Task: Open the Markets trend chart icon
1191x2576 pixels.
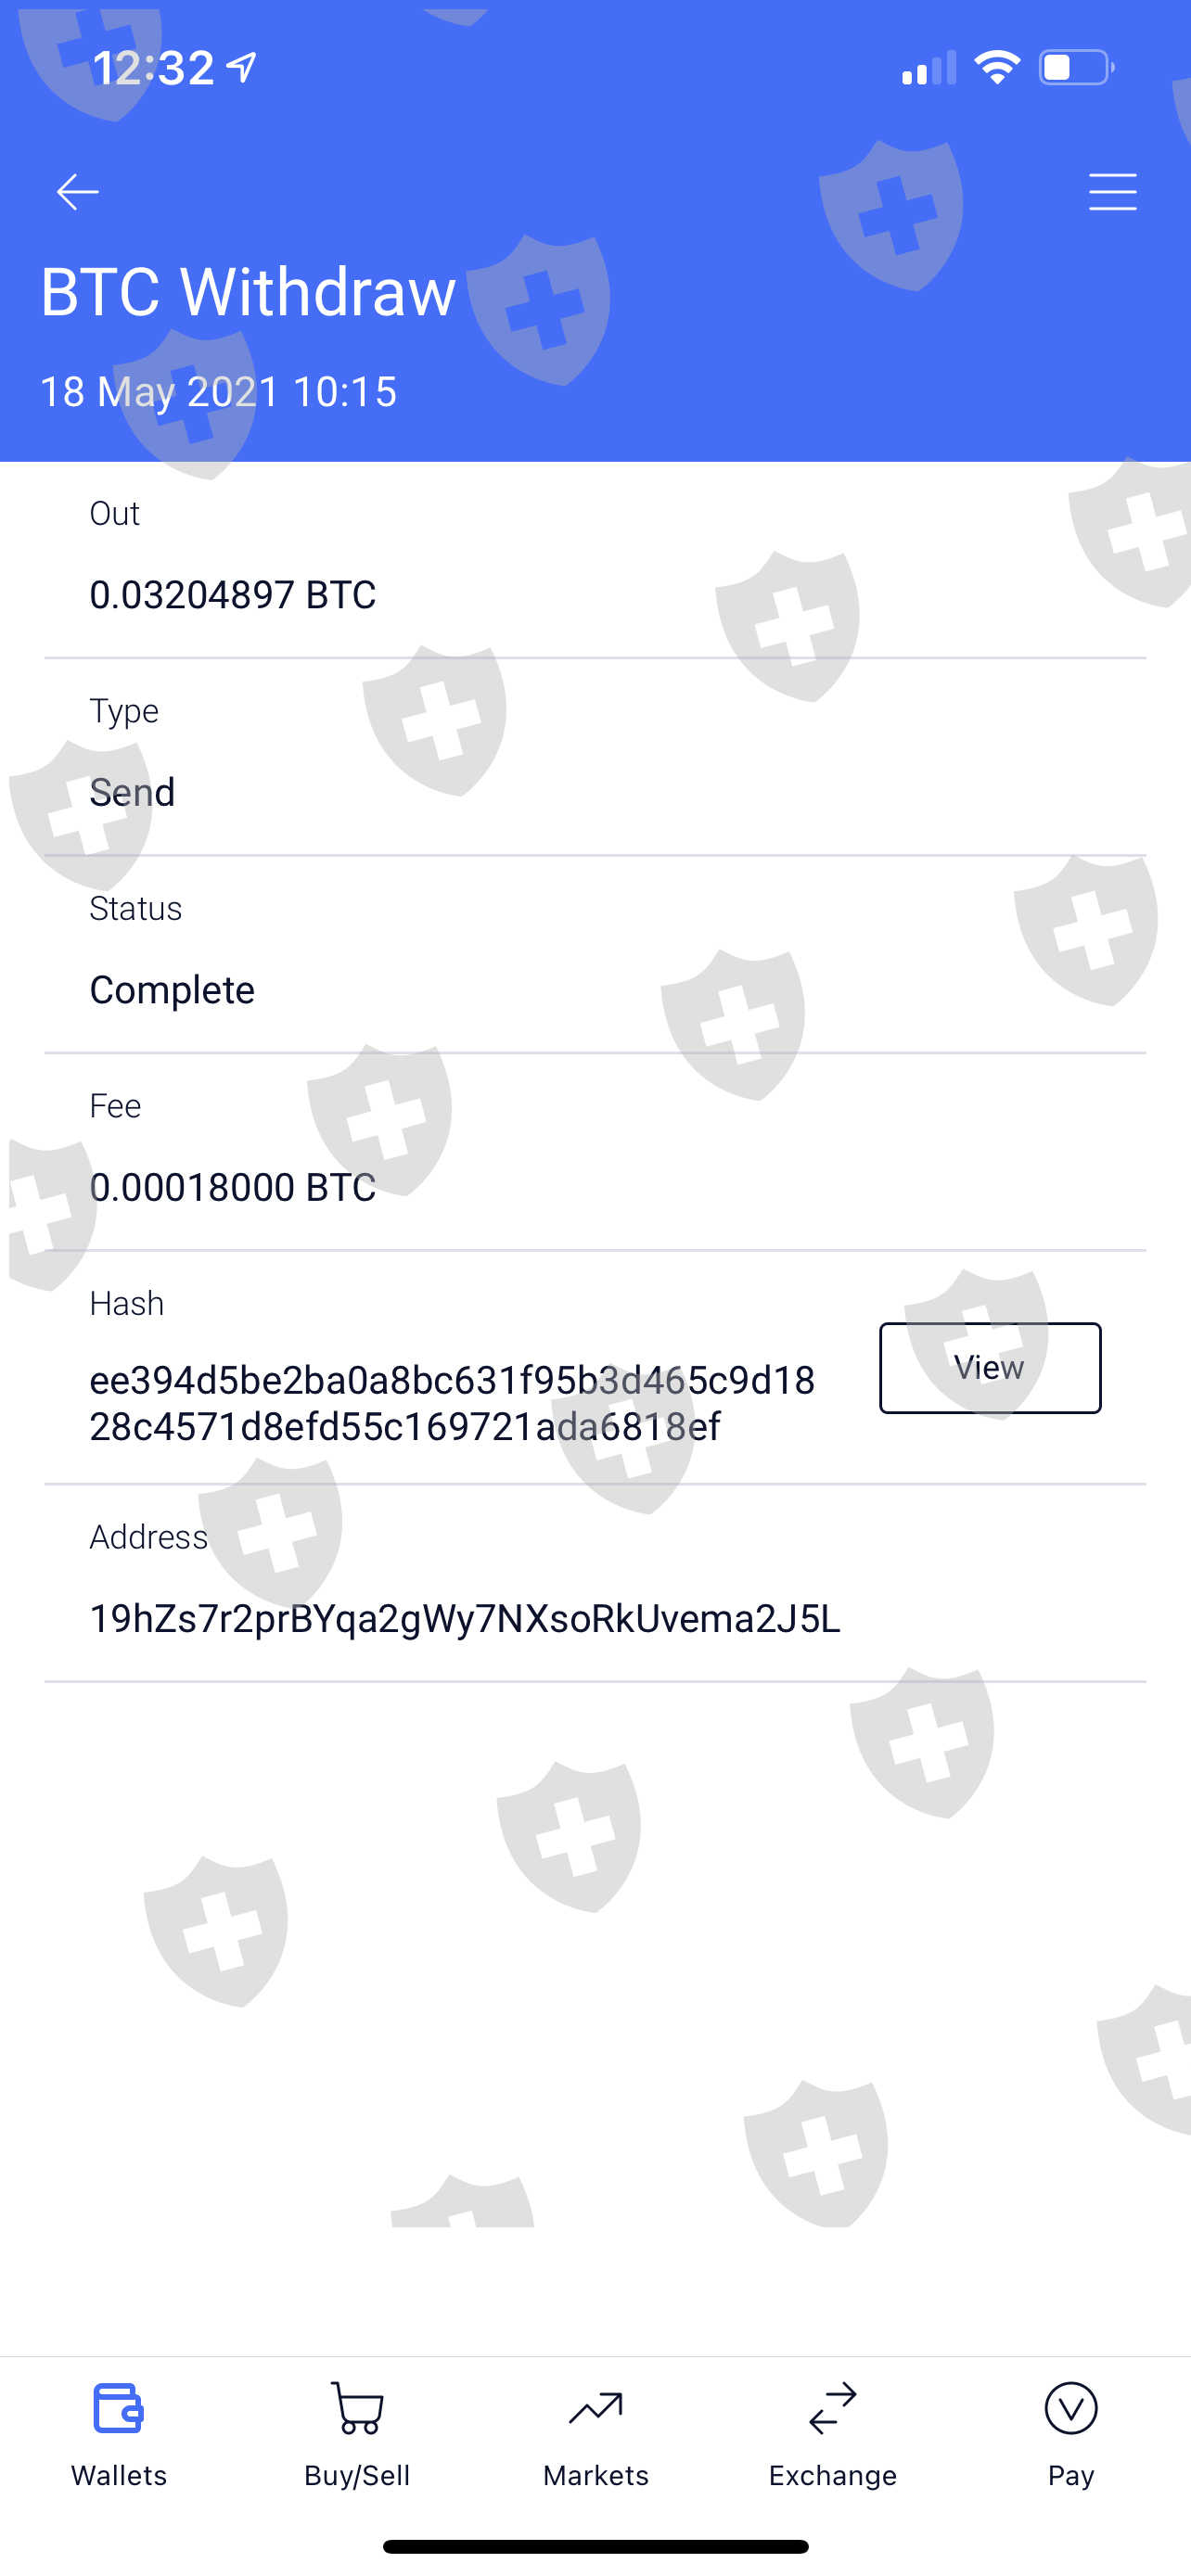Action: pos(596,2409)
